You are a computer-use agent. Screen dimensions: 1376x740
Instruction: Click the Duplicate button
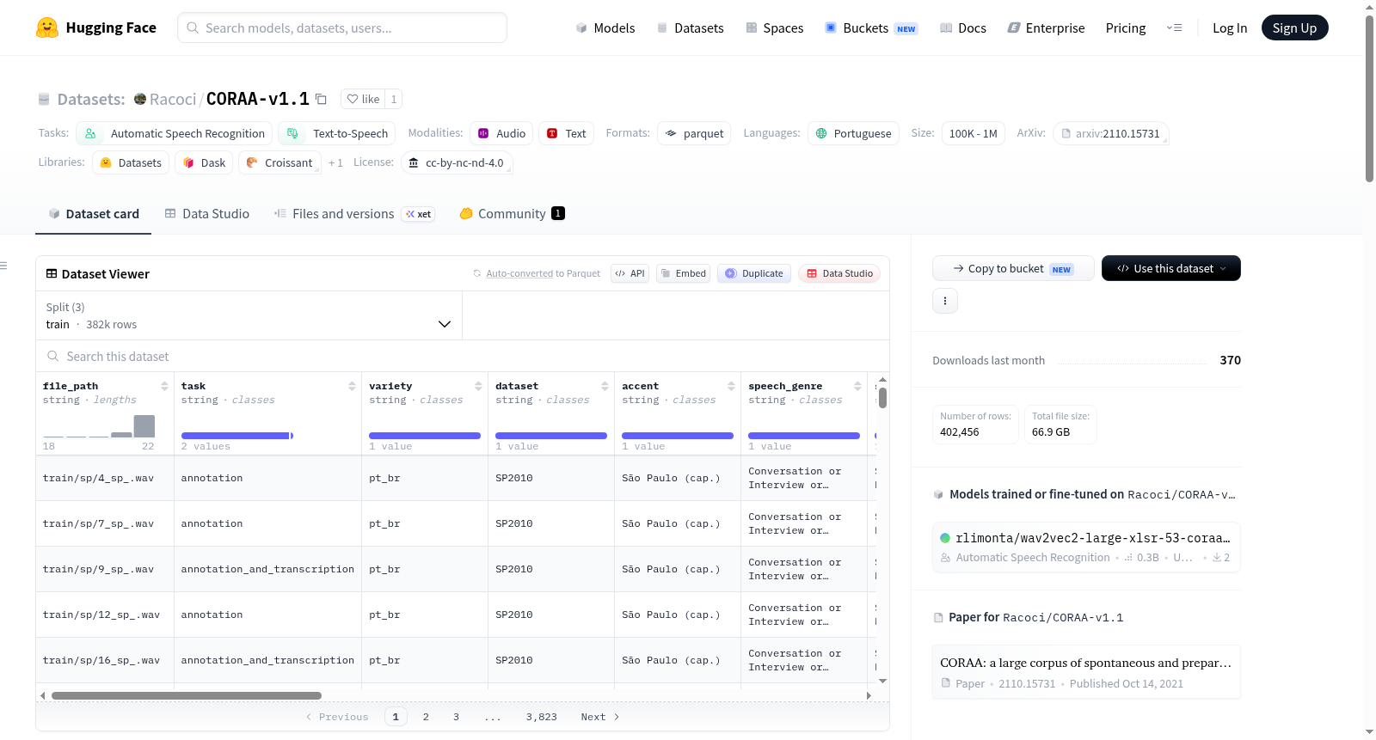tap(754, 273)
